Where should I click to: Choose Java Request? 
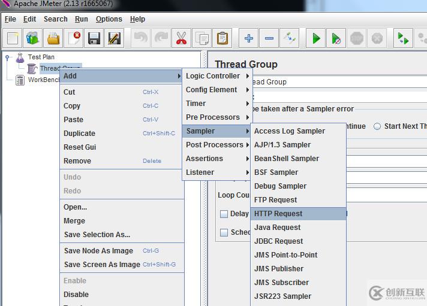[299, 228]
